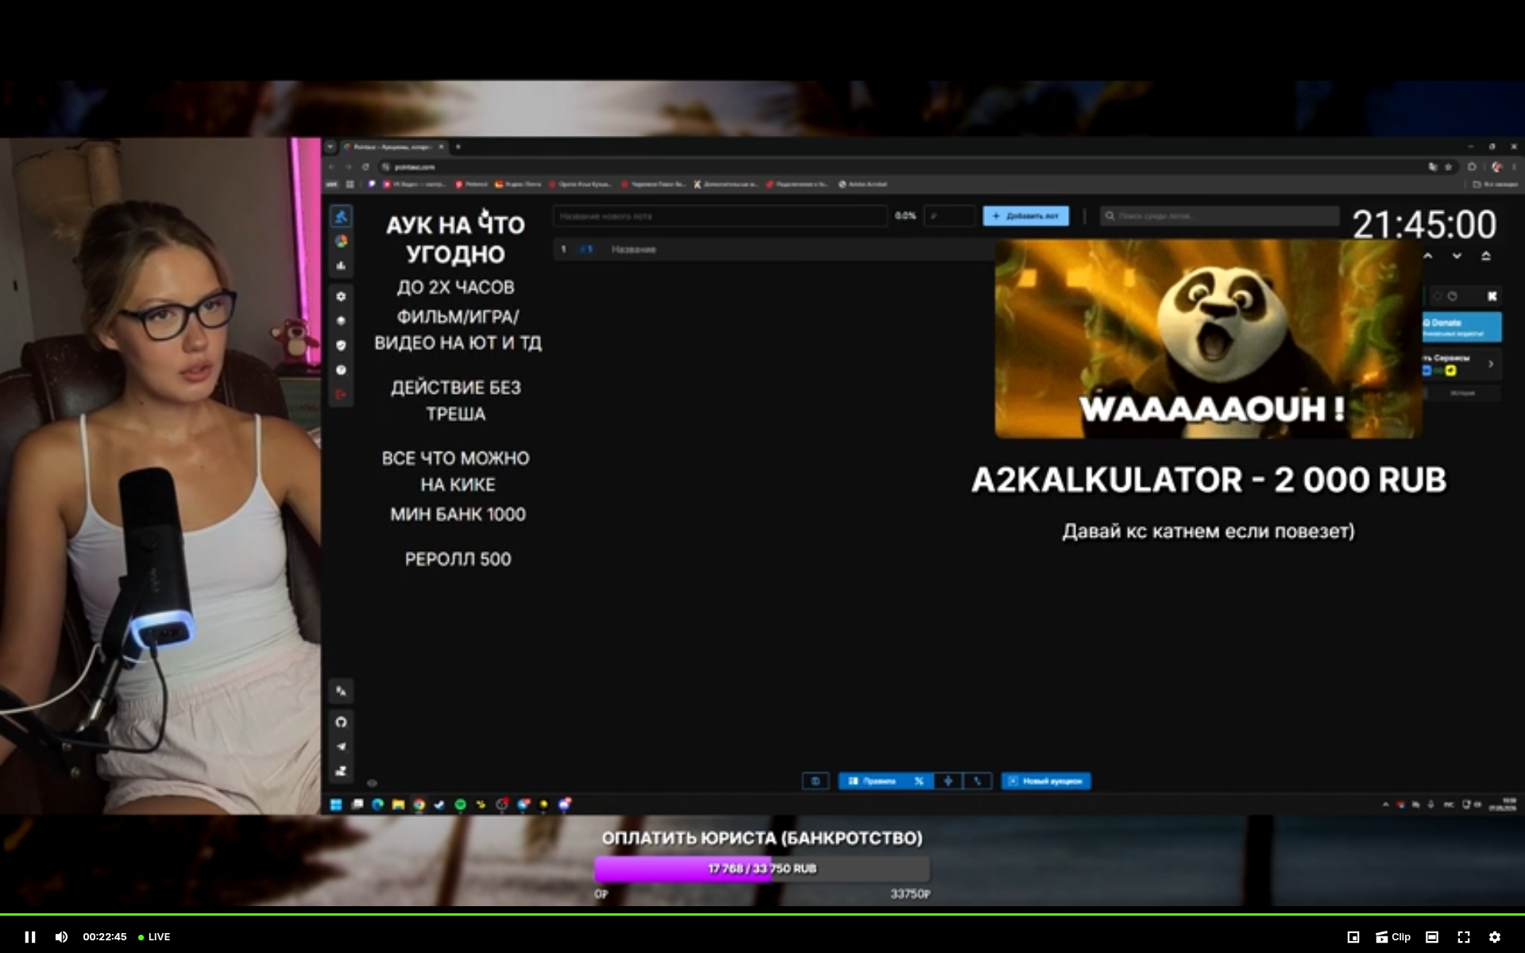Select the PointAuc browser tab
Image resolution: width=1525 pixels, height=953 pixels.
click(394, 147)
